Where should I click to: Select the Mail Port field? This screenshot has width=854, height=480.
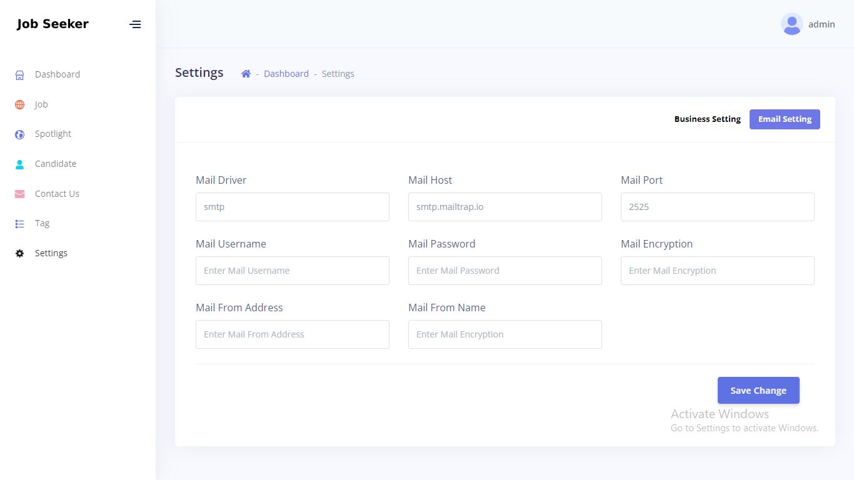pos(718,207)
